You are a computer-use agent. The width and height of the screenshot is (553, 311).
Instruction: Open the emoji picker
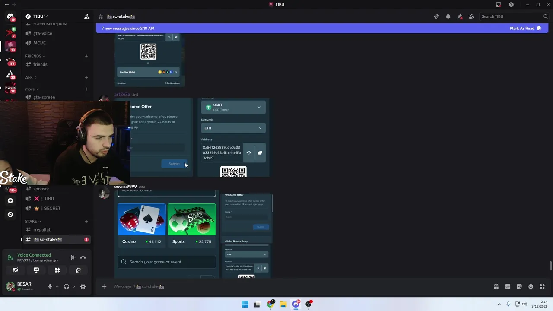[531, 286]
